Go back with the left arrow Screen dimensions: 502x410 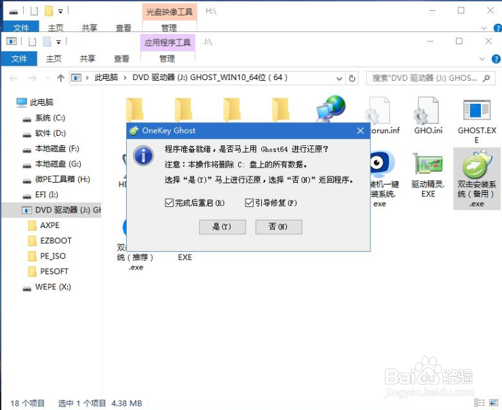(x=14, y=78)
